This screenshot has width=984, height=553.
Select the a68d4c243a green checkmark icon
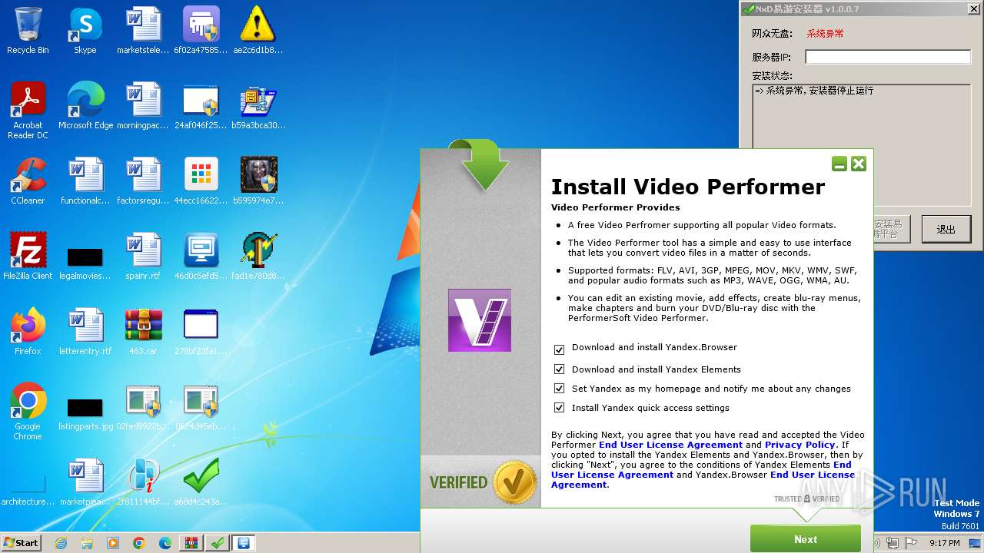click(201, 482)
